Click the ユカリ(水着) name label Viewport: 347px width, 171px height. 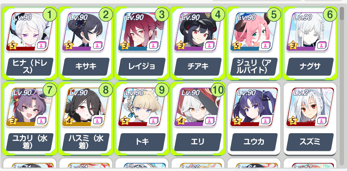tap(30, 142)
